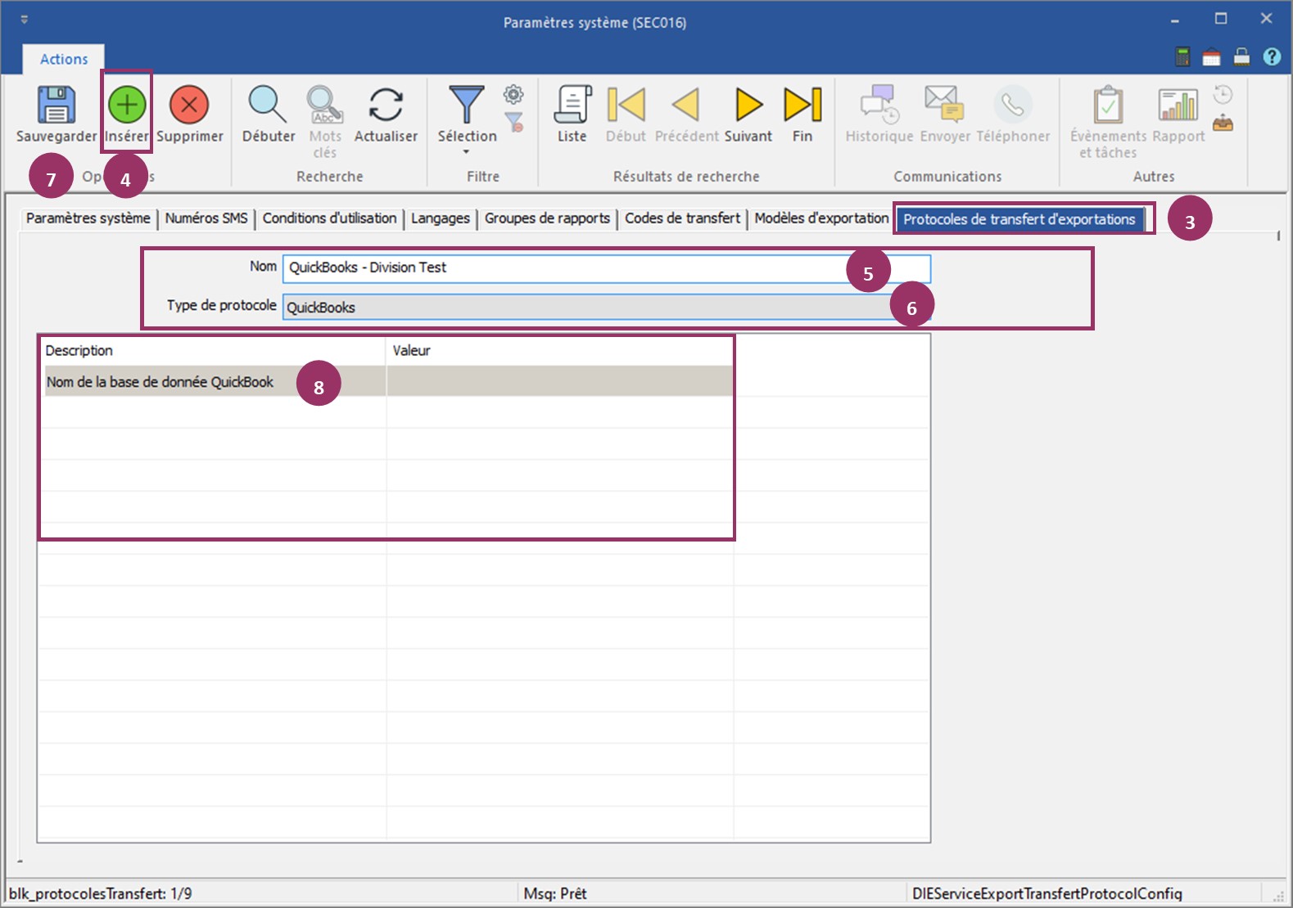The height and width of the screenshot is (908, 1293).
Task: Switch to Modèles d'exportation tab
Action: coord(821,218)
